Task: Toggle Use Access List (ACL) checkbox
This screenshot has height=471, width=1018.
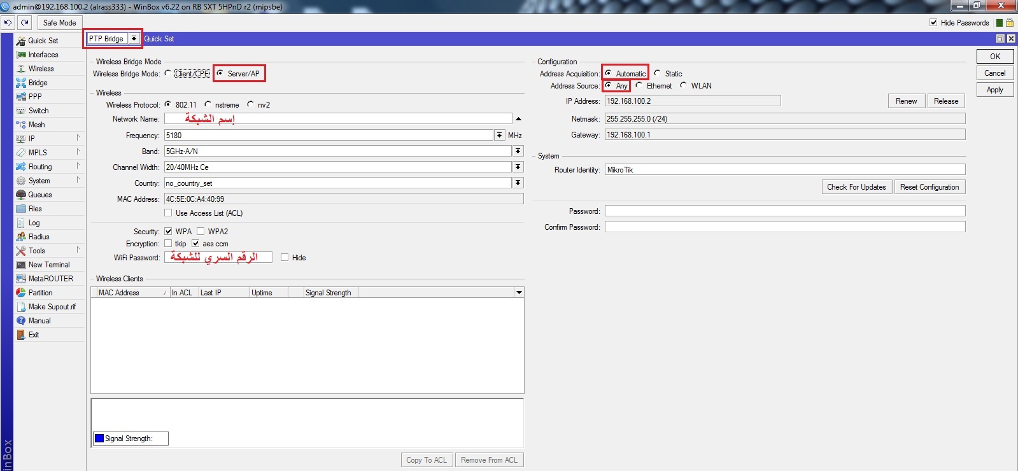Action: tap(168, 213)
